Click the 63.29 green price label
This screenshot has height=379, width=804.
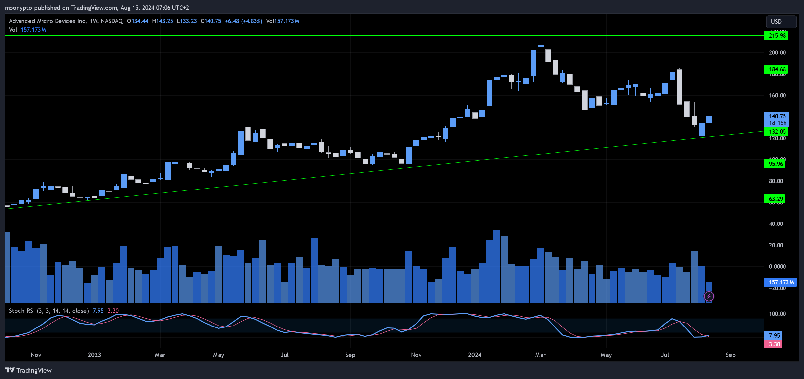point(775,199)
